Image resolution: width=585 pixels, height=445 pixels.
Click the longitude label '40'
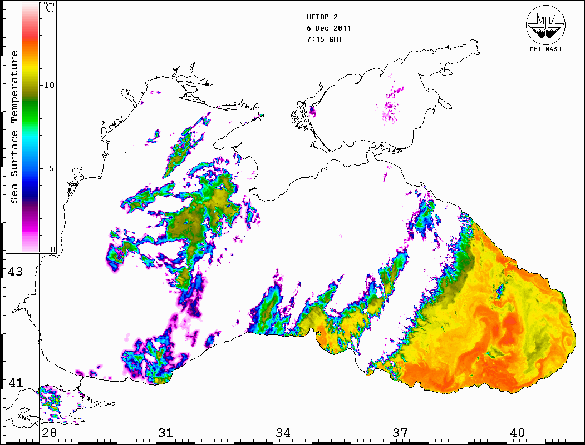point(517,433)
